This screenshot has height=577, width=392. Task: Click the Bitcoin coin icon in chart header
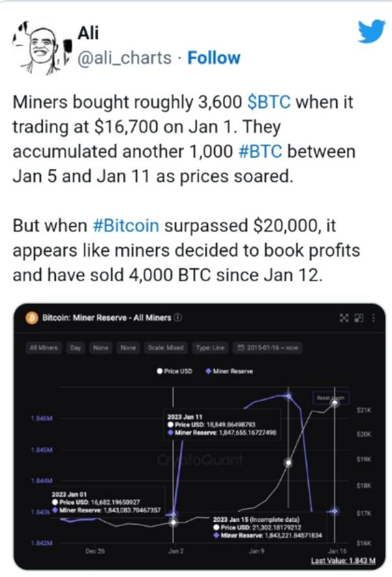32,318
